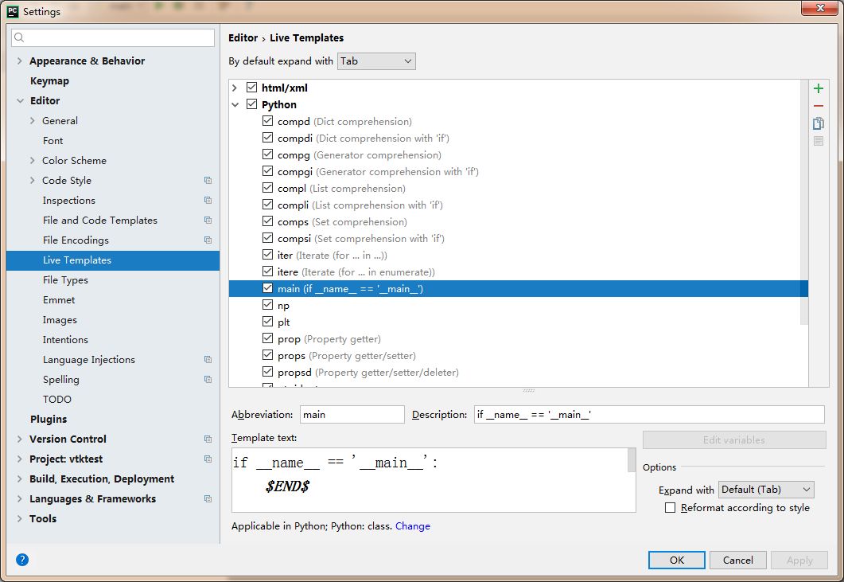Click the Change applicable contexts link
This screenshot has height=582, width=844.
412,526
